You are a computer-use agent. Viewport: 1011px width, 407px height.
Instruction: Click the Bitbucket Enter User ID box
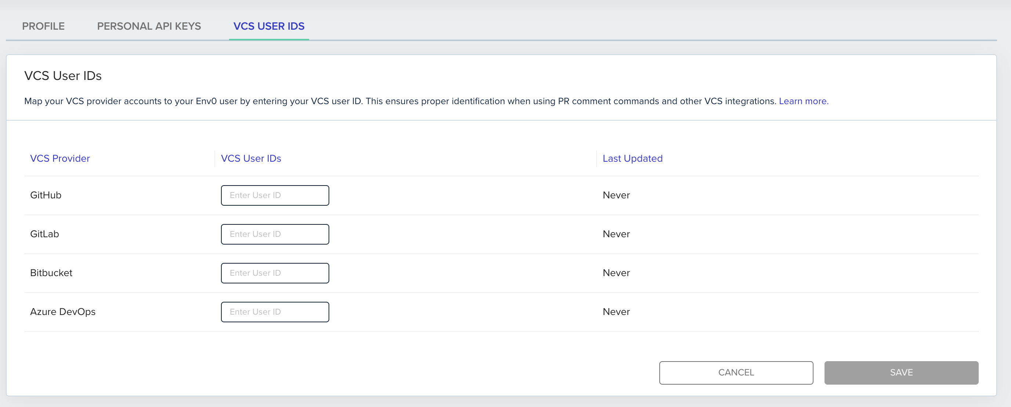(275, 273)
